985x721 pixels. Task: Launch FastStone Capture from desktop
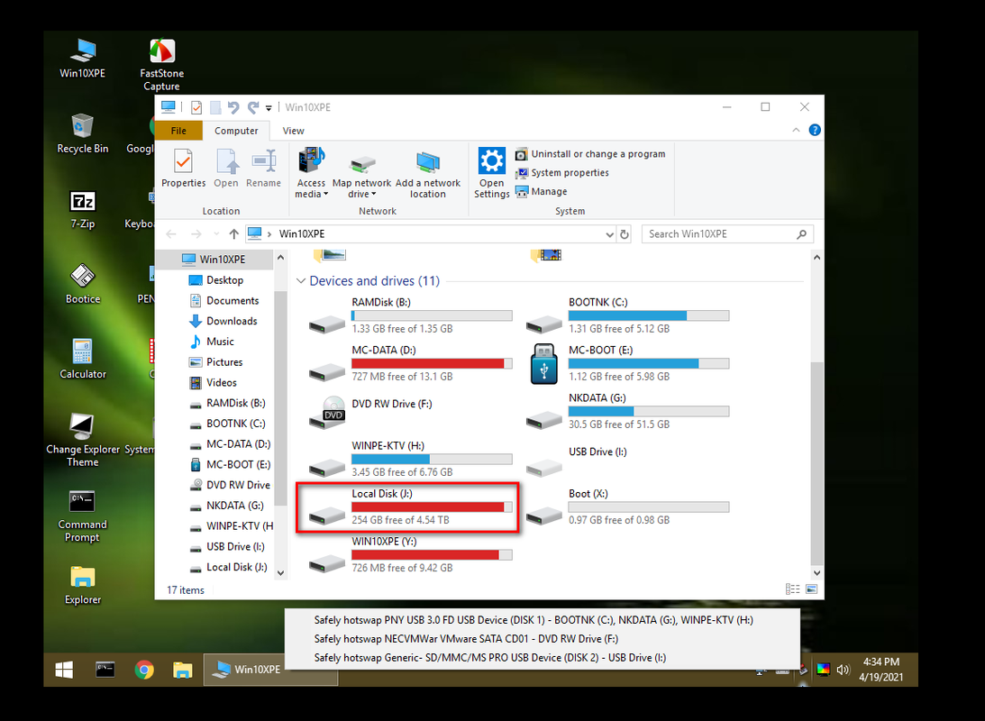click(x=161, y=65)
